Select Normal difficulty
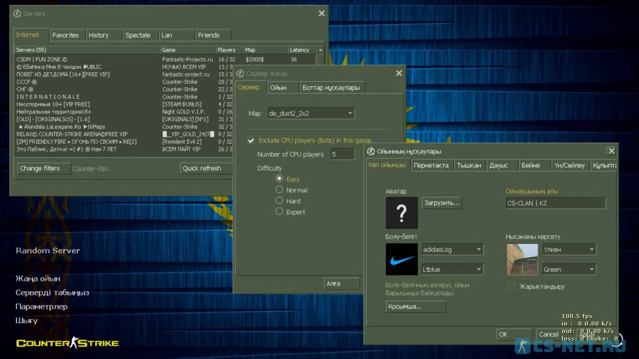The height and width of the screenshot is (359, 639). pyautogui.click(x=280, y=189)
